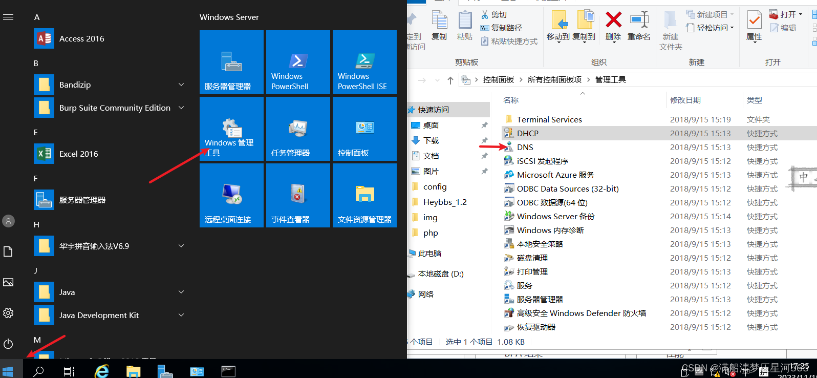This screenshot has width=817, height=378.
Task: Click 控制面板 in the address breadcrumb
Action: pyautogui.click(x=499, y=79)
